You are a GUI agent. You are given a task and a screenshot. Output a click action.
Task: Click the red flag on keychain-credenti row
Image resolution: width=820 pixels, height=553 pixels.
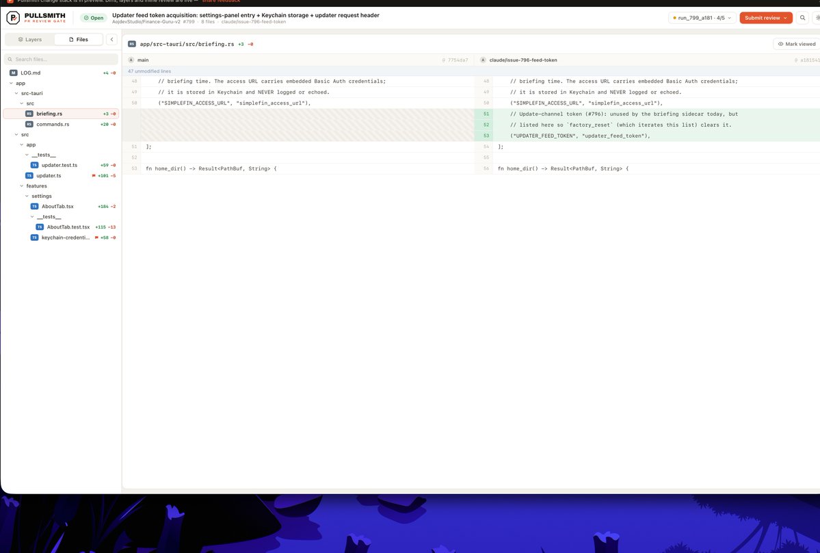pyautogui.click(x=96, y=237)
